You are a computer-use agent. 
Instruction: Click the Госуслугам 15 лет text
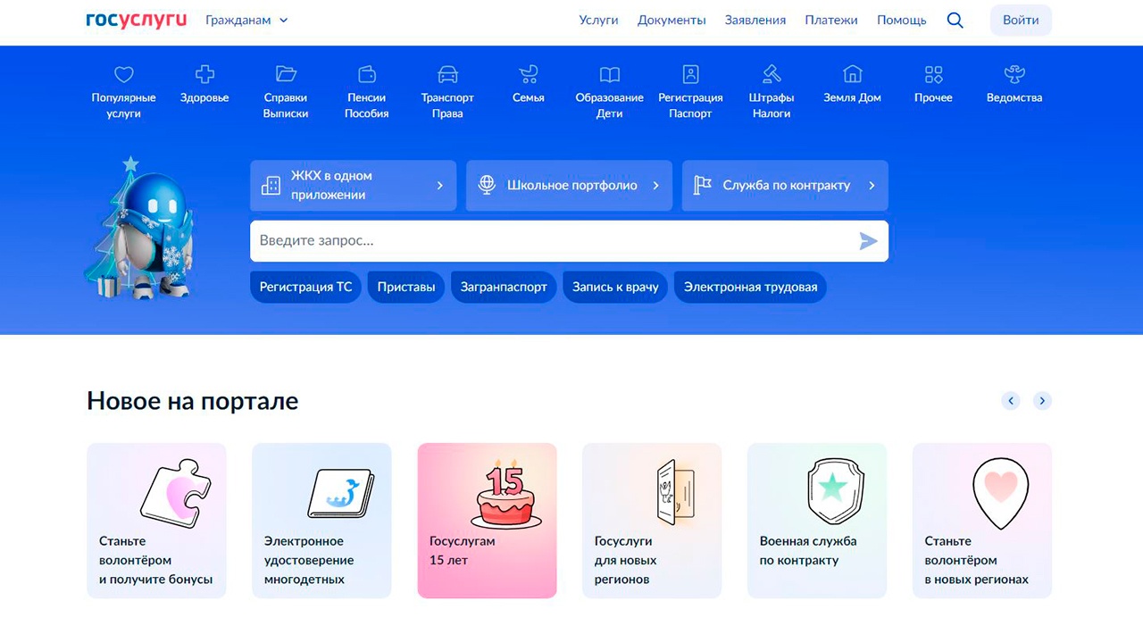tap(463, 551)
